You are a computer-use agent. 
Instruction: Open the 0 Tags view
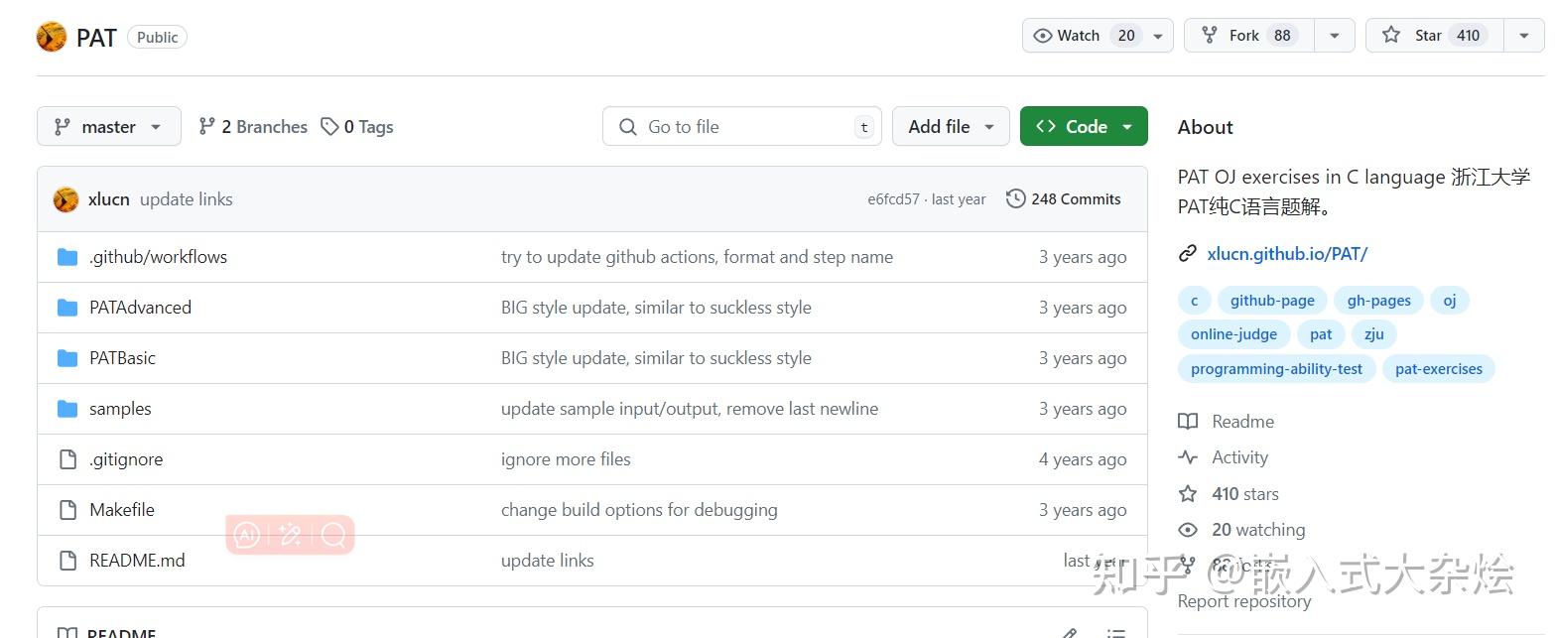pyautogui.click(x=357, y=127)
